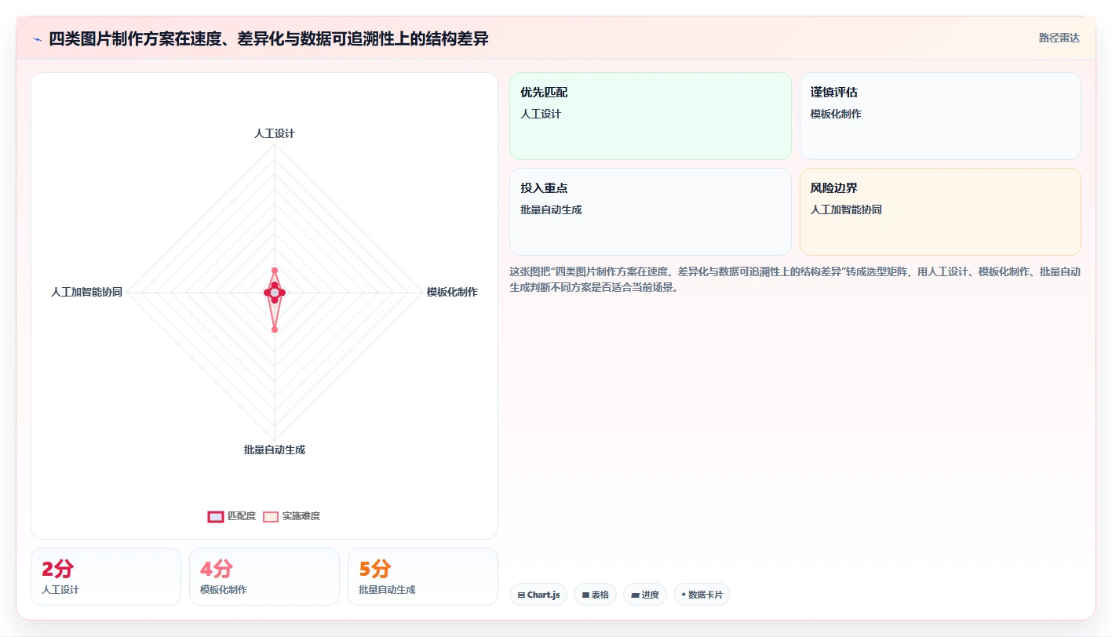The width and height of the screenshot is (1112, 637).
Task: Click the description paragraph under the cards
Action: click(x=795, y=279)
